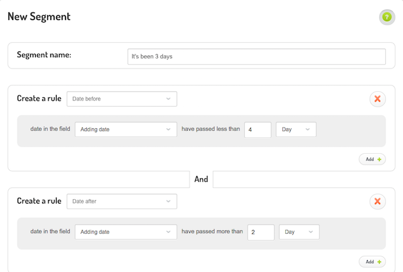Click 'Create a rule' label beside Date after

click(x=39, y=201)
